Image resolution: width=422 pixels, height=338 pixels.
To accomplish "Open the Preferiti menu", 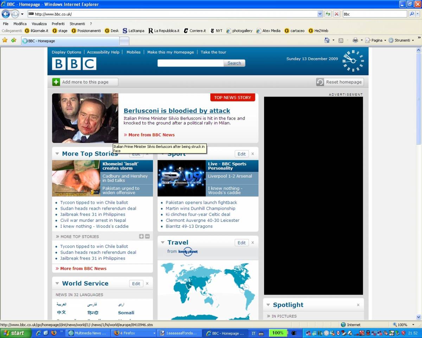I will [x=58, y=24].
